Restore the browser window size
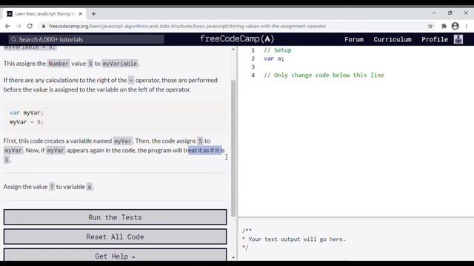Screen dimensions: 474x266 coord(450,13)
